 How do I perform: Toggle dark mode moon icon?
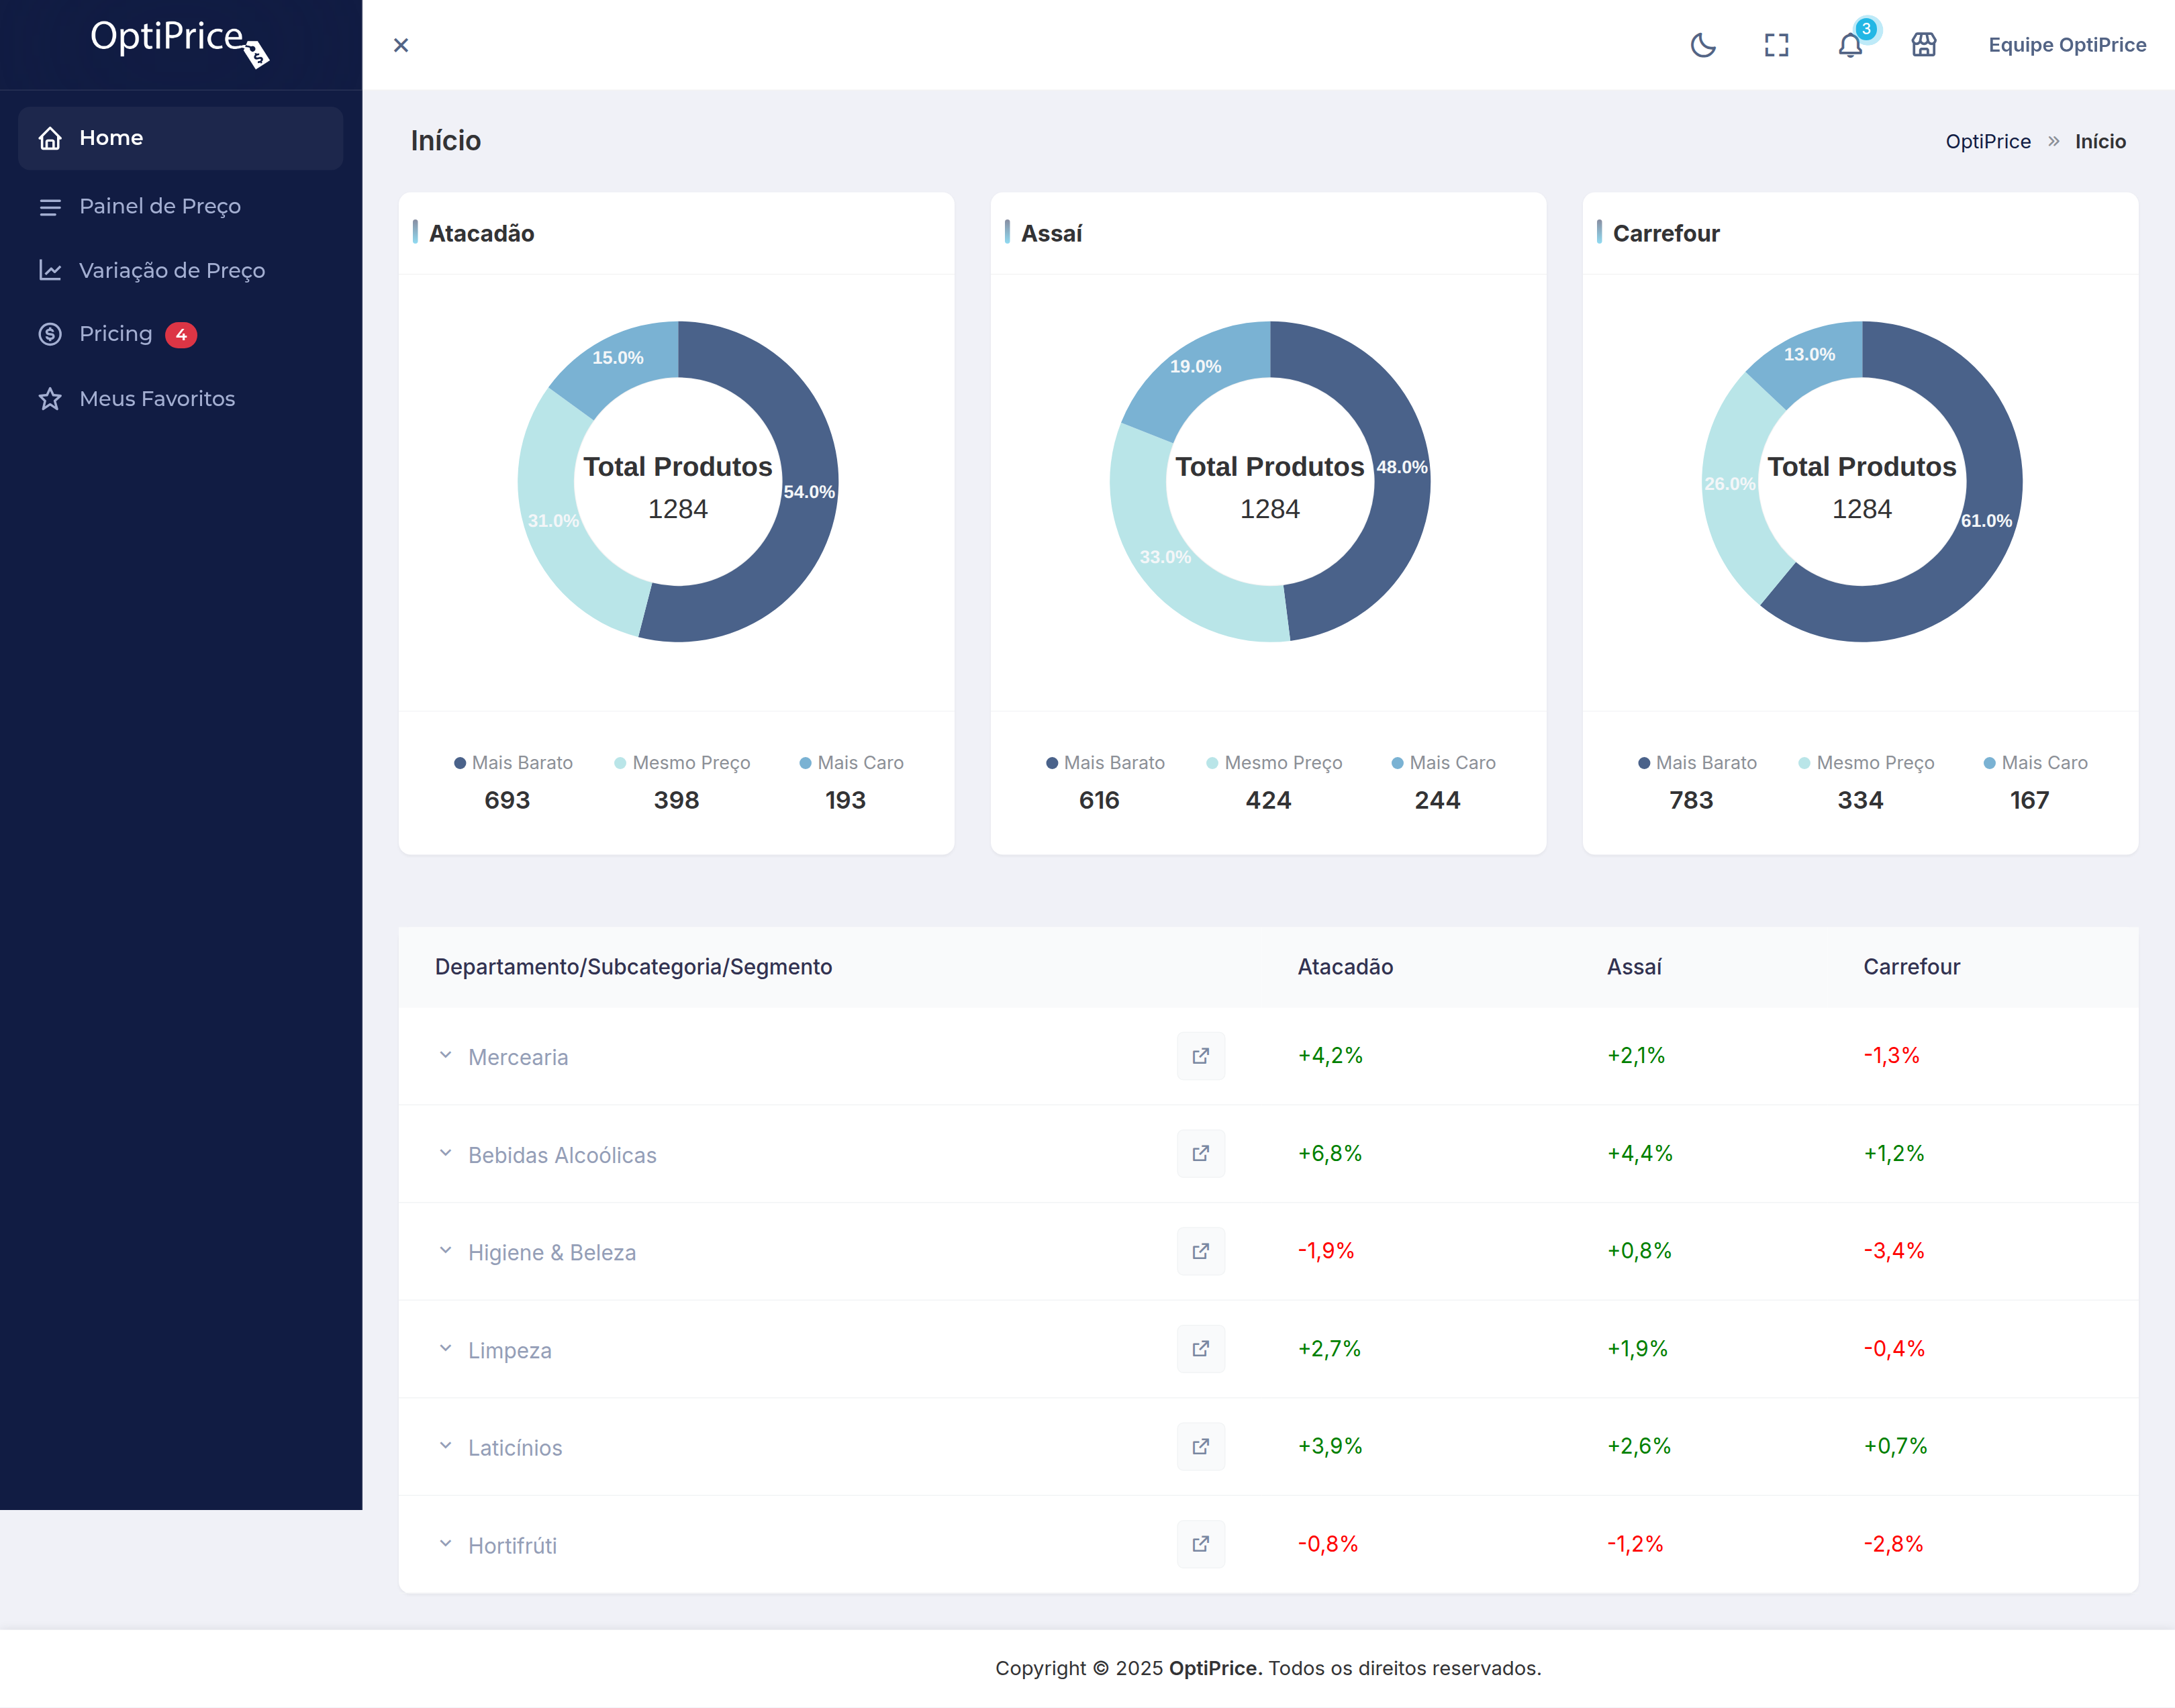pos(1703,45)
